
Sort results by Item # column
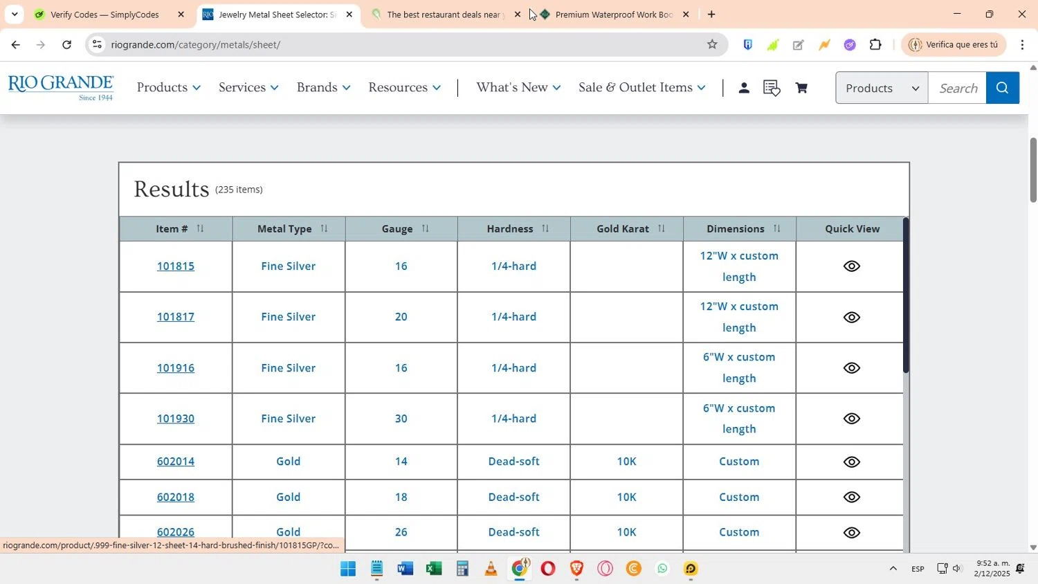(x=200, y=228)
